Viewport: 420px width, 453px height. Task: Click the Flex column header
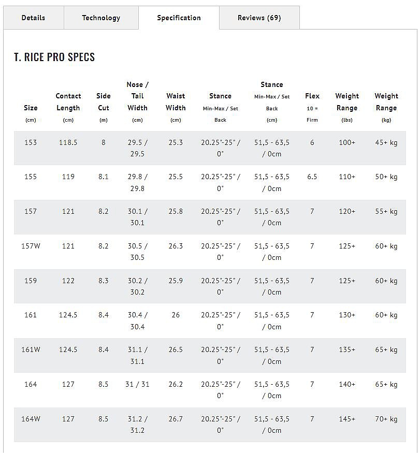pos(312,96)
